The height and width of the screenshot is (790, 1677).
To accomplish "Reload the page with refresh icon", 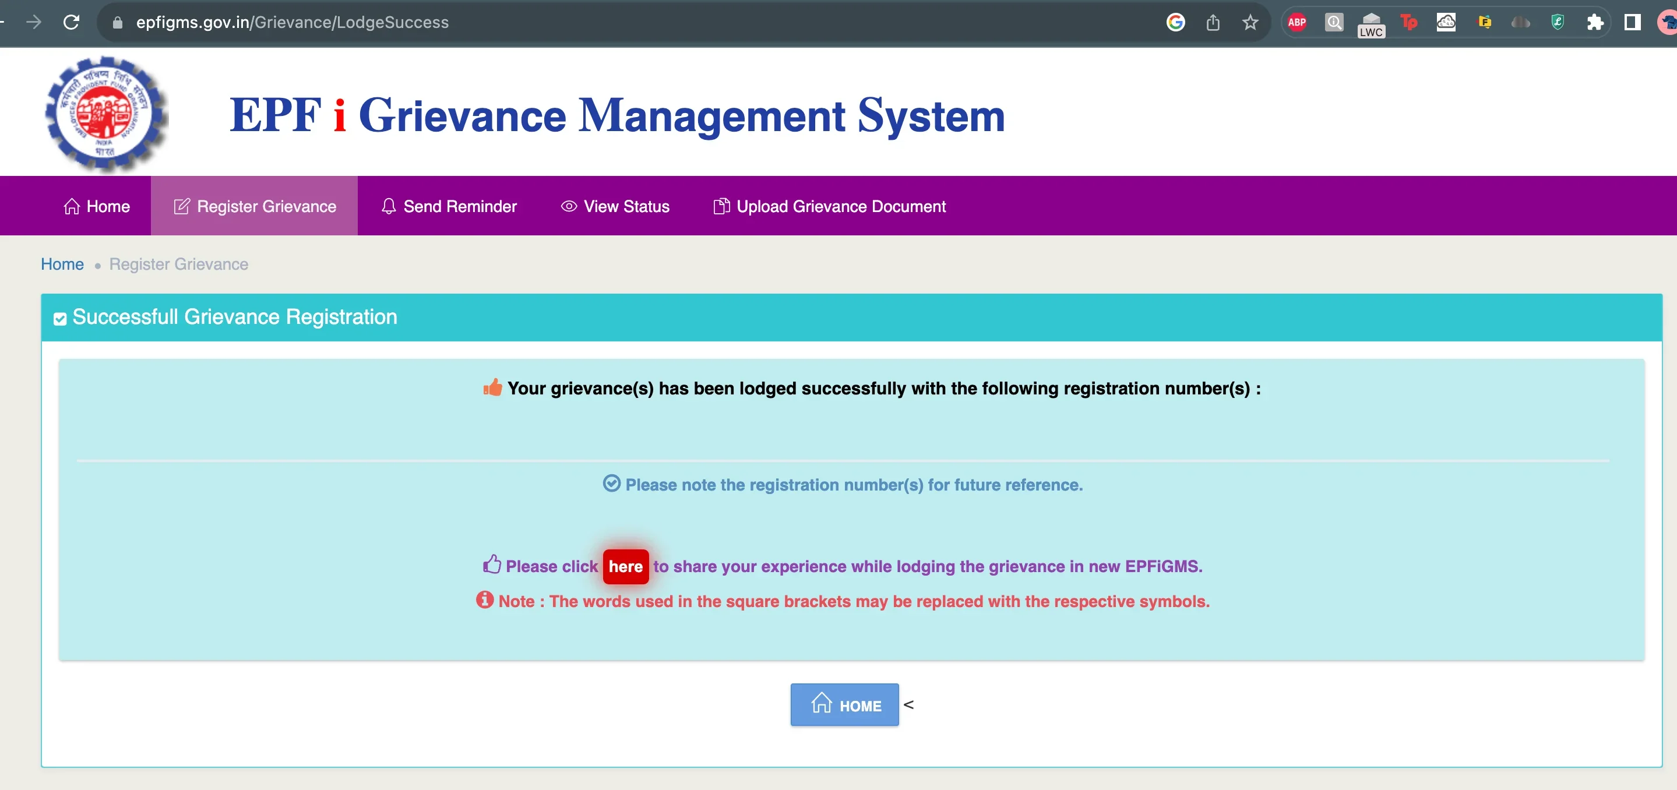I will [72, 22].
